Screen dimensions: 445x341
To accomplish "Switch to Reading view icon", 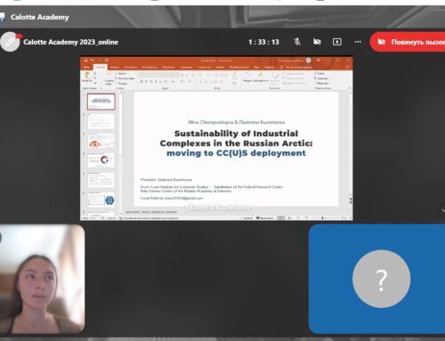I will tap(298, 218).
